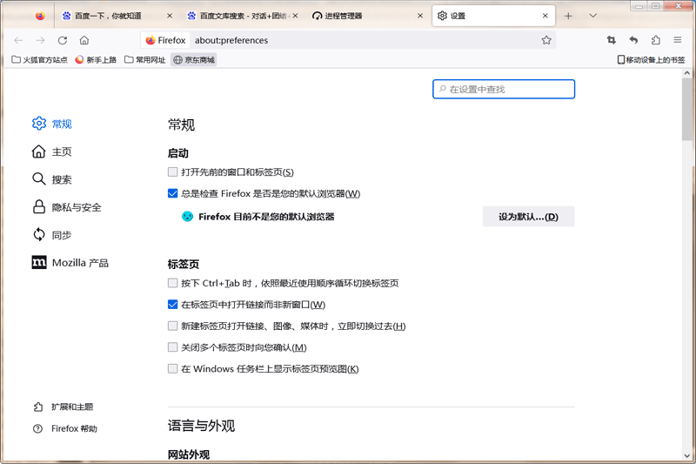Open the home page icon
Image resolution: width=696 pixels, height=464 pixels.
point(84,40)
